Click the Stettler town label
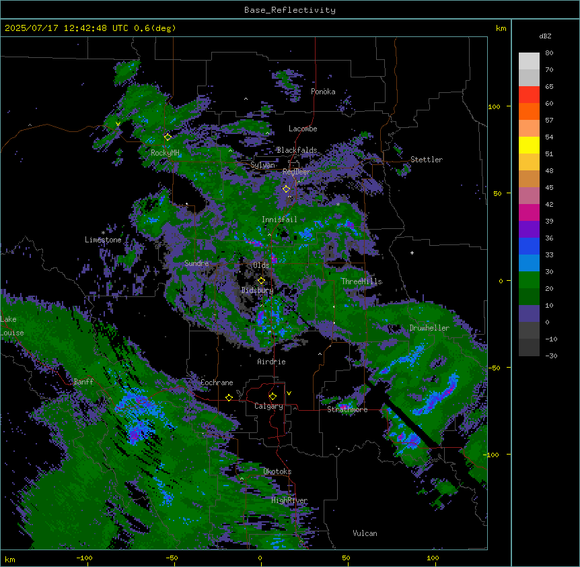This screenshot has width=580, height=567. (x=427, y=160)
